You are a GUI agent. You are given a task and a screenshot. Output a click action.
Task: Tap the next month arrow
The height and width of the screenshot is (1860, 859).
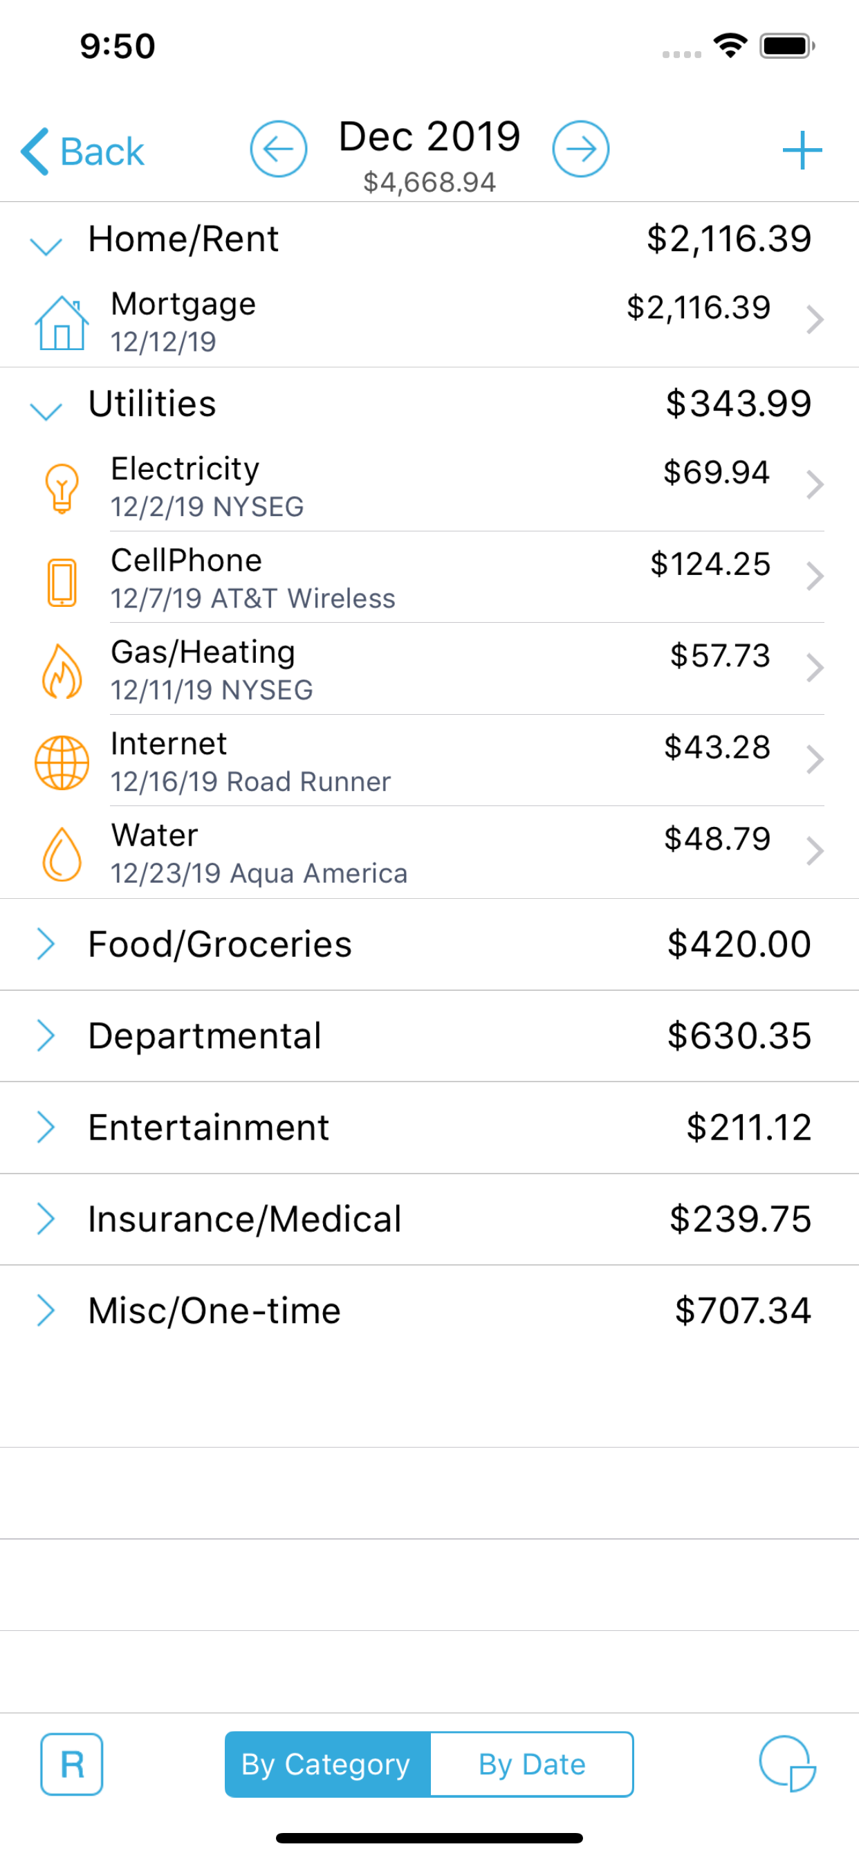pyautogui.click(x=580, y=149)
